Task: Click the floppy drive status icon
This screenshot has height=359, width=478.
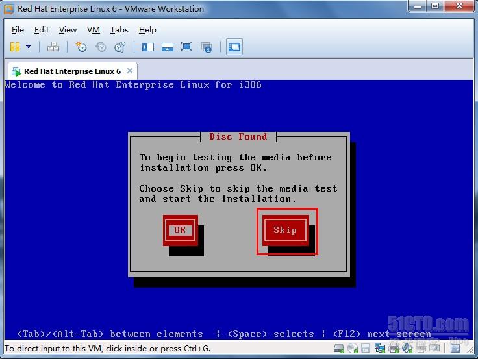Action: coord(366,349)
